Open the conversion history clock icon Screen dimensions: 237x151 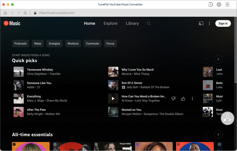[210, 4]
